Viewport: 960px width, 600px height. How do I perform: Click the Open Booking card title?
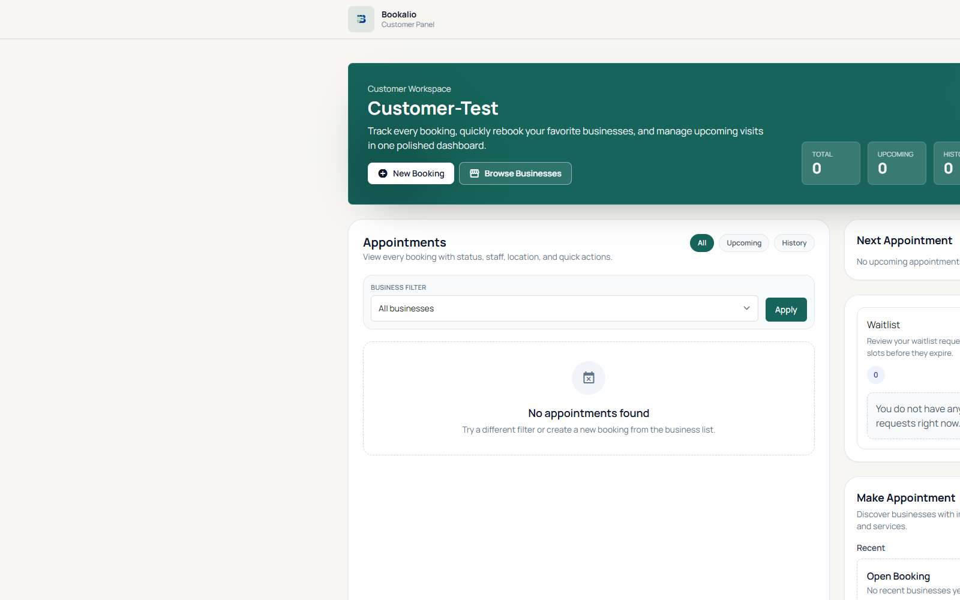[898, 576]
